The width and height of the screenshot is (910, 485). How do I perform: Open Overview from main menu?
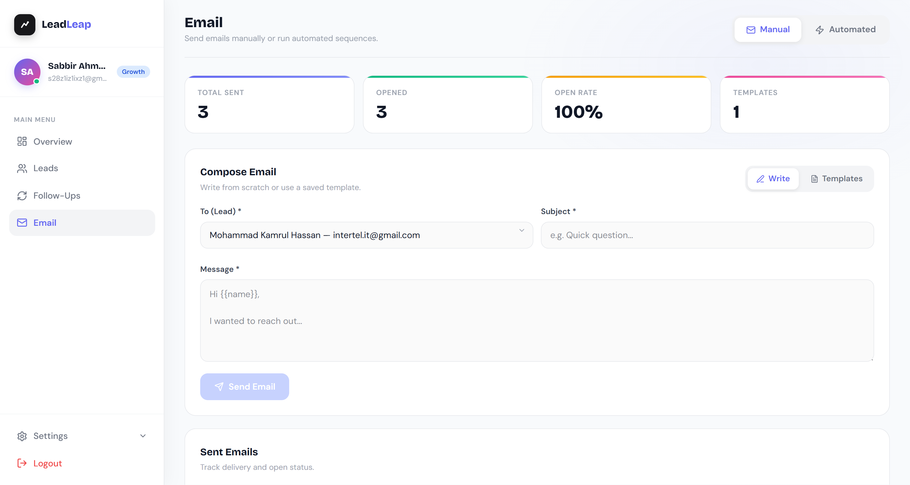tap(82, 141)
